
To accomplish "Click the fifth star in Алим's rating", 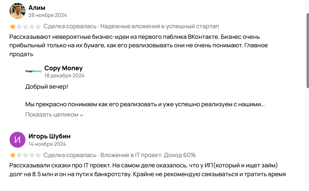I will tap(38, 26).
